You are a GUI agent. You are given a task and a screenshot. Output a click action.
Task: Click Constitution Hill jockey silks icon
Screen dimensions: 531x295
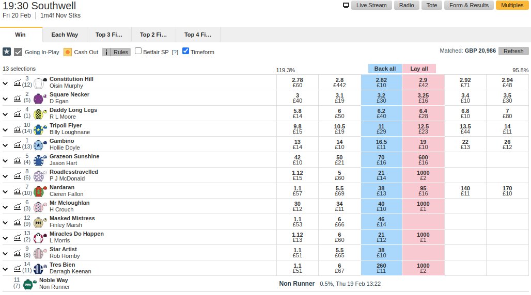(40, 83)
